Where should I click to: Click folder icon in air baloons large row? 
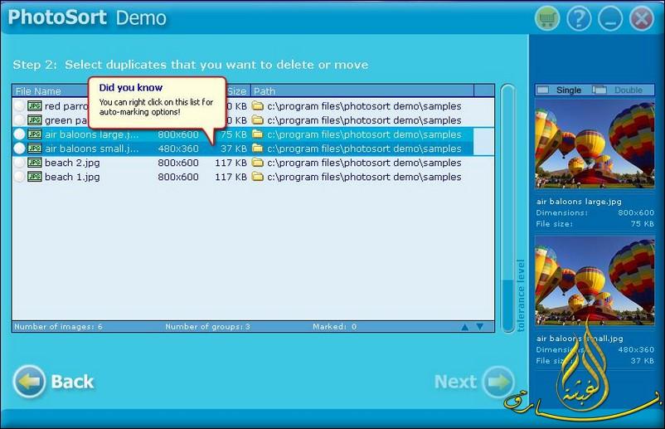(257, 134)
